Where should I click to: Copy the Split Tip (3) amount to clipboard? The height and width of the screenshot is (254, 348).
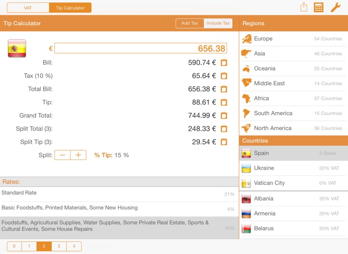[224, 142]
